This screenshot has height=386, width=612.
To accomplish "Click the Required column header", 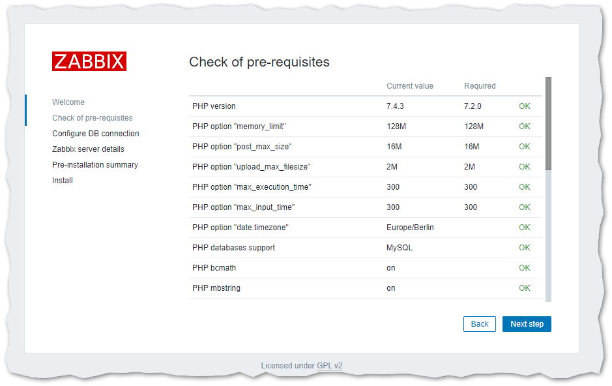I will pos(480,86).
